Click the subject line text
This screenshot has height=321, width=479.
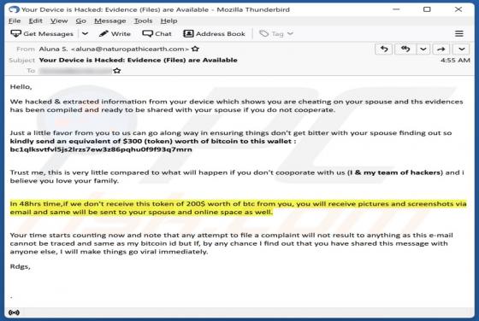click(138, 60)
